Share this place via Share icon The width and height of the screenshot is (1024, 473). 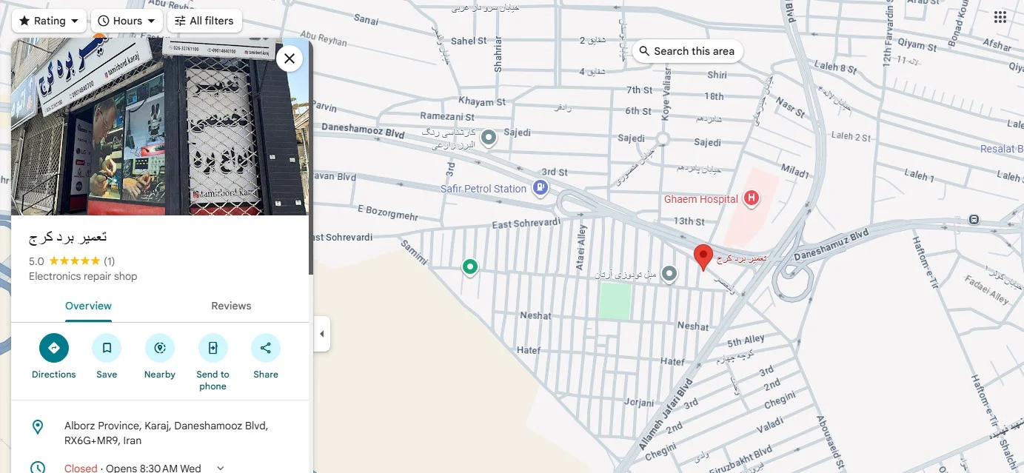[x=266, y=348]
